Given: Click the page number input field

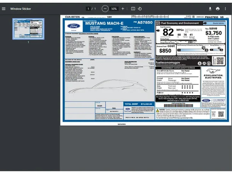Looking at the screenshot, I should (88, 9).
